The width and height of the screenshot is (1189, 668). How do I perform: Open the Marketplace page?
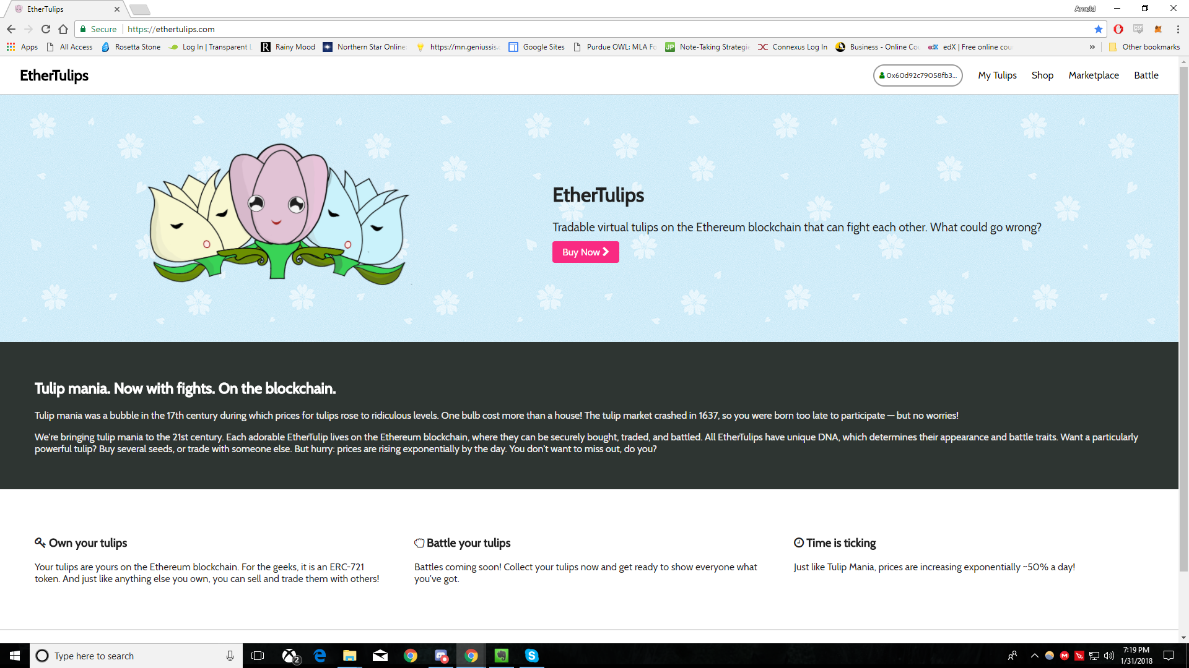(x=1093, y=75)
